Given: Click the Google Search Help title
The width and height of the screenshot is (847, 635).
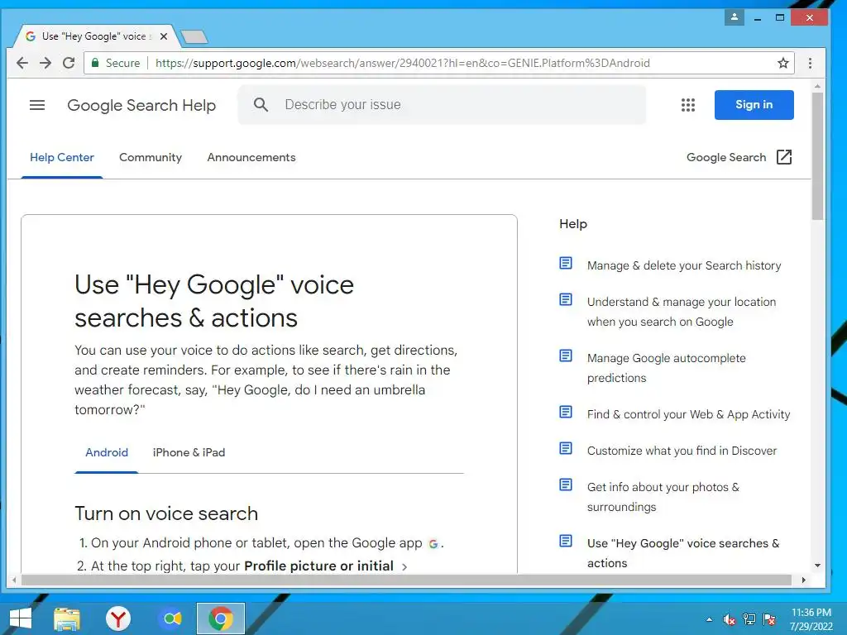Looking at the screenshot, I should [141, 105].
